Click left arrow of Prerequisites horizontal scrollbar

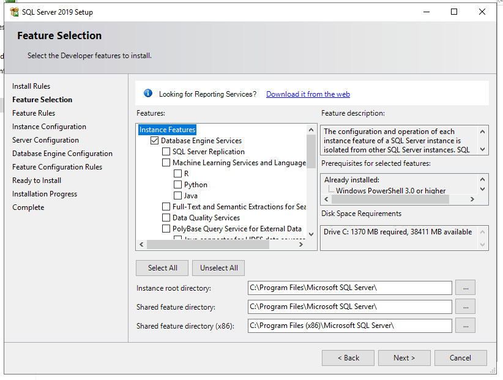pos(326,199)
